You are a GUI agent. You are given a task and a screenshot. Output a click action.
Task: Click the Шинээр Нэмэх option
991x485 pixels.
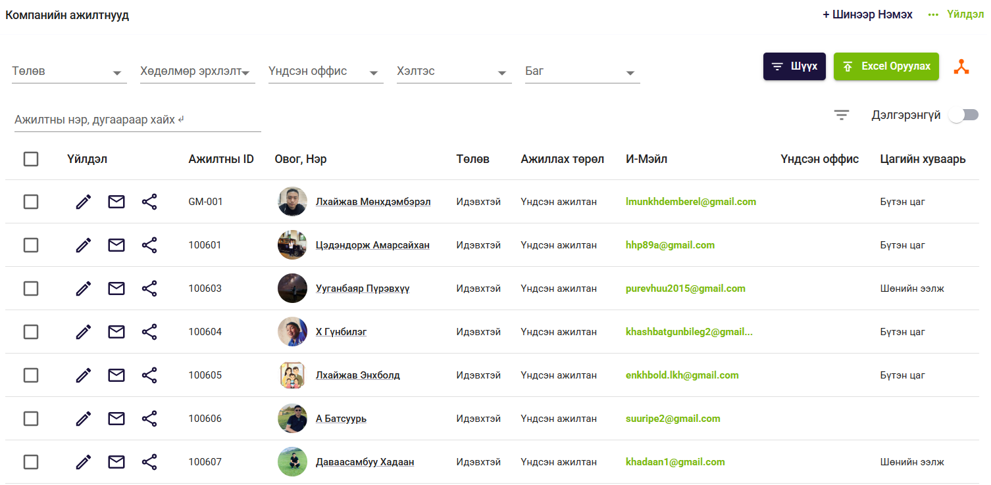point(867,14)
